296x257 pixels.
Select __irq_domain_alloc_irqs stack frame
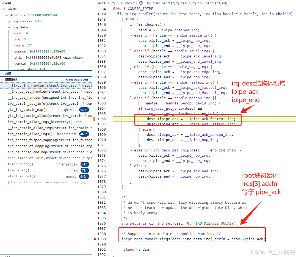click(x=46, y=128)
